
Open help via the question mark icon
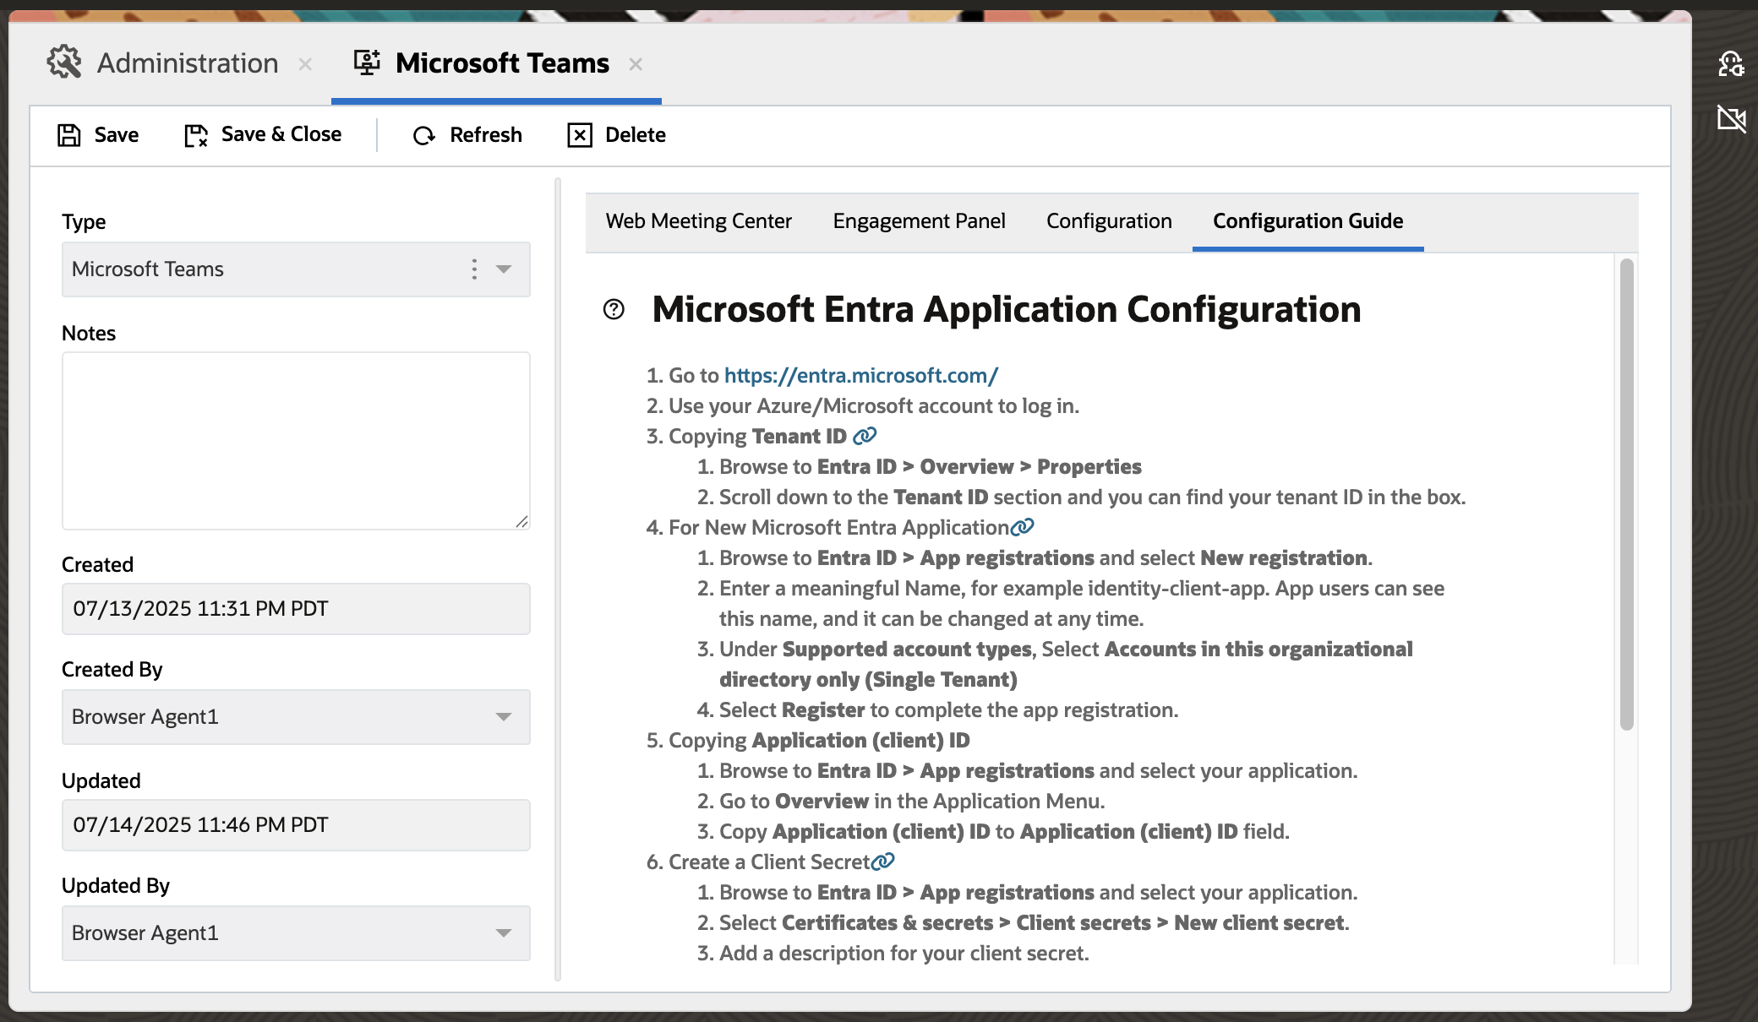pos(614,309)
